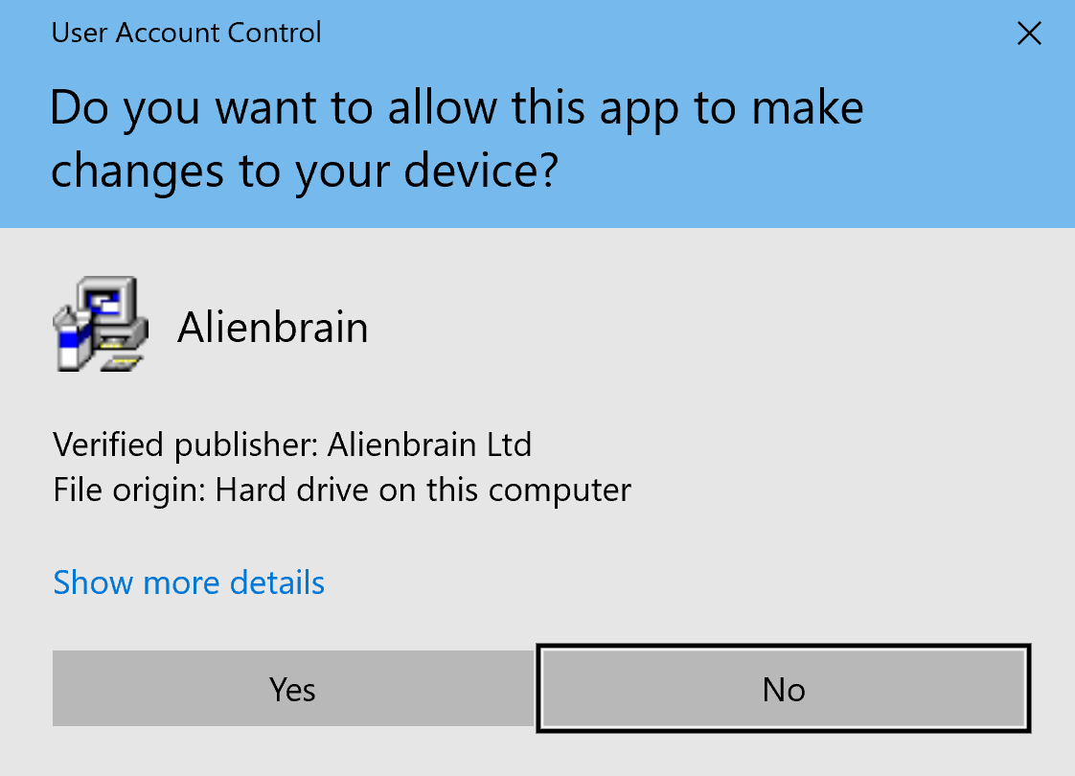Click the software box in the installer icon
The width and height of the screenshot is (1075, 776).
click(71, 337)
